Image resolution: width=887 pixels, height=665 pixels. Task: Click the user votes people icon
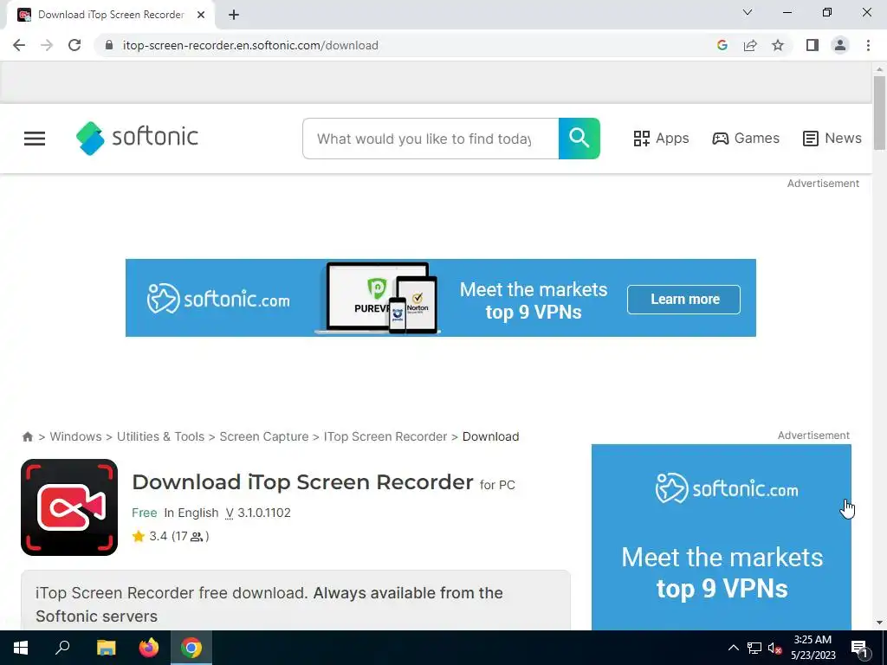coord(197,537)
